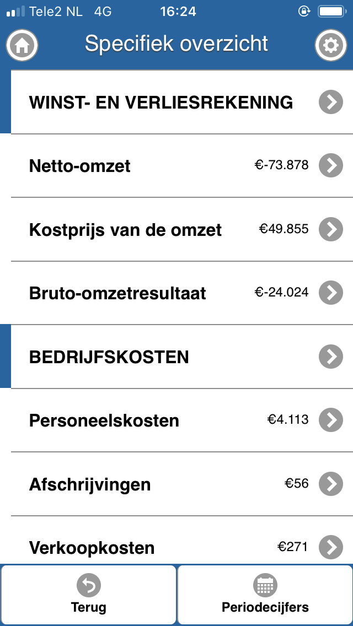
Task: Open Personeelskosten chevron arrow
Action: [331, 420]
